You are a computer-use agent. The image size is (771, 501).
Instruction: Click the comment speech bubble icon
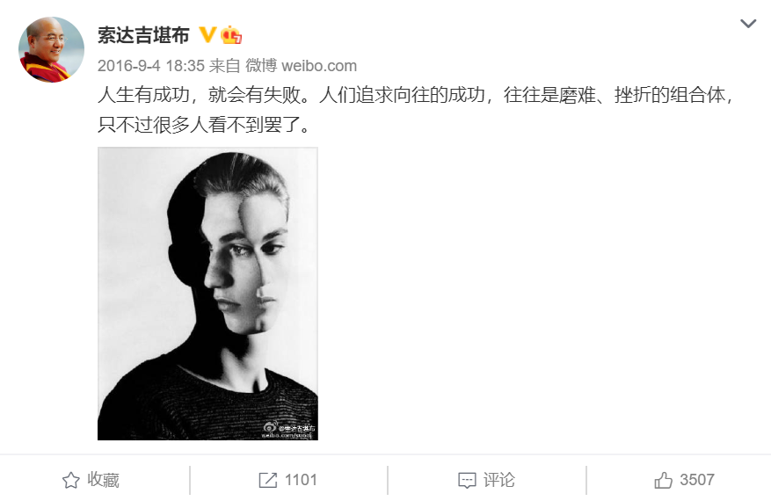point(467,481)
